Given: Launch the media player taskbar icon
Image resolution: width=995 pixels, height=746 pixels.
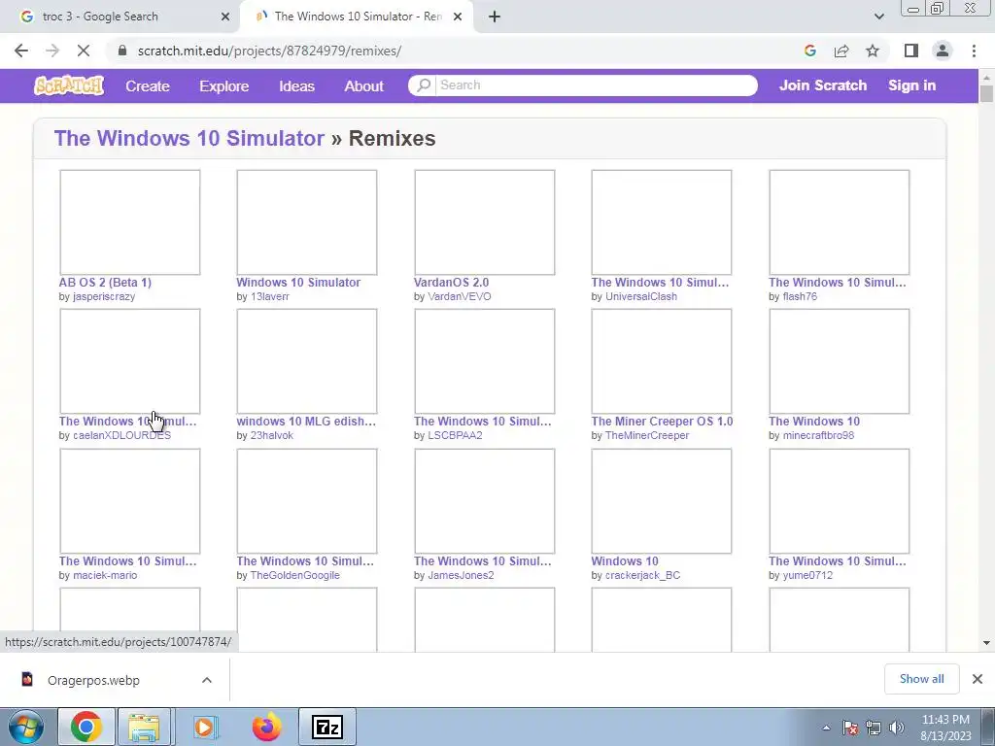Looking at the screenshot, I should click(x=206, y=727).
